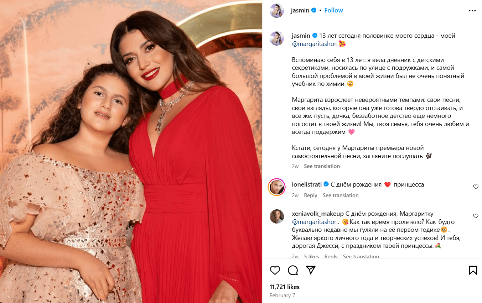
Task: Open xeniavolk_makeup's profile avatar
Action: [x=277, y=216]
